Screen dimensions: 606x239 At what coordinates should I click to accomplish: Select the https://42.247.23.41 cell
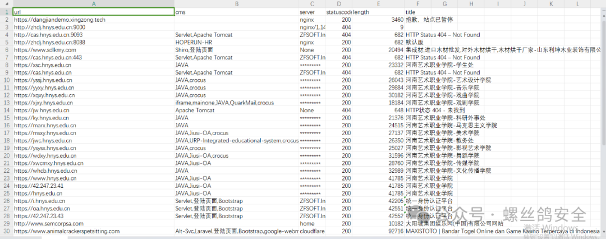pyautogui.click(x=94, y=186)
